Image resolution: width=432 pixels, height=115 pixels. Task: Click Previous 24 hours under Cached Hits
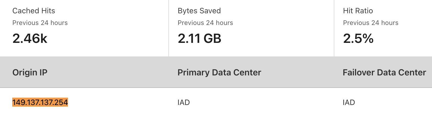(40, 23)
